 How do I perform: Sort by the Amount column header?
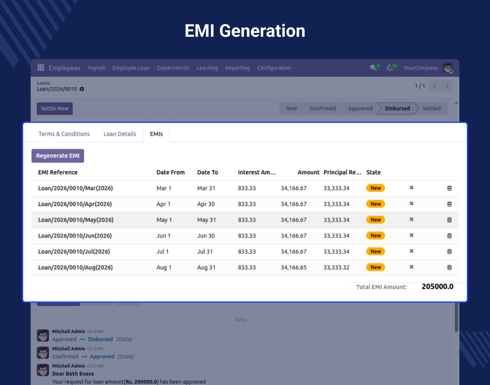[308, 172]
